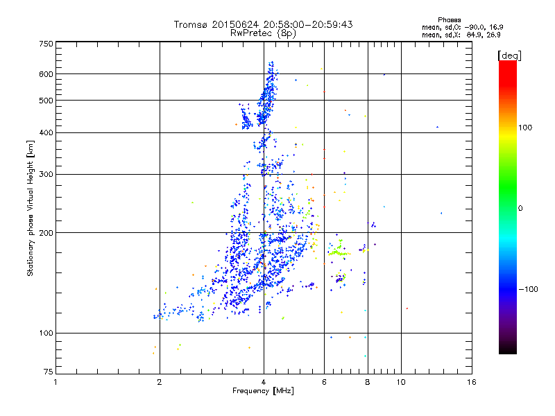Viewport: 555px width, 416px height.
Task: Click the 'Phases' header label
Action: (449, 20)
